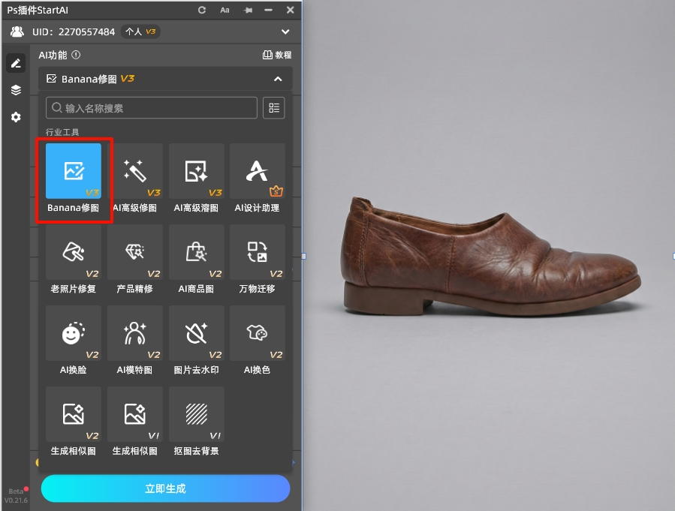Open the 教程 tutorial link
This screenshot has width=675, height=511.
277,55
